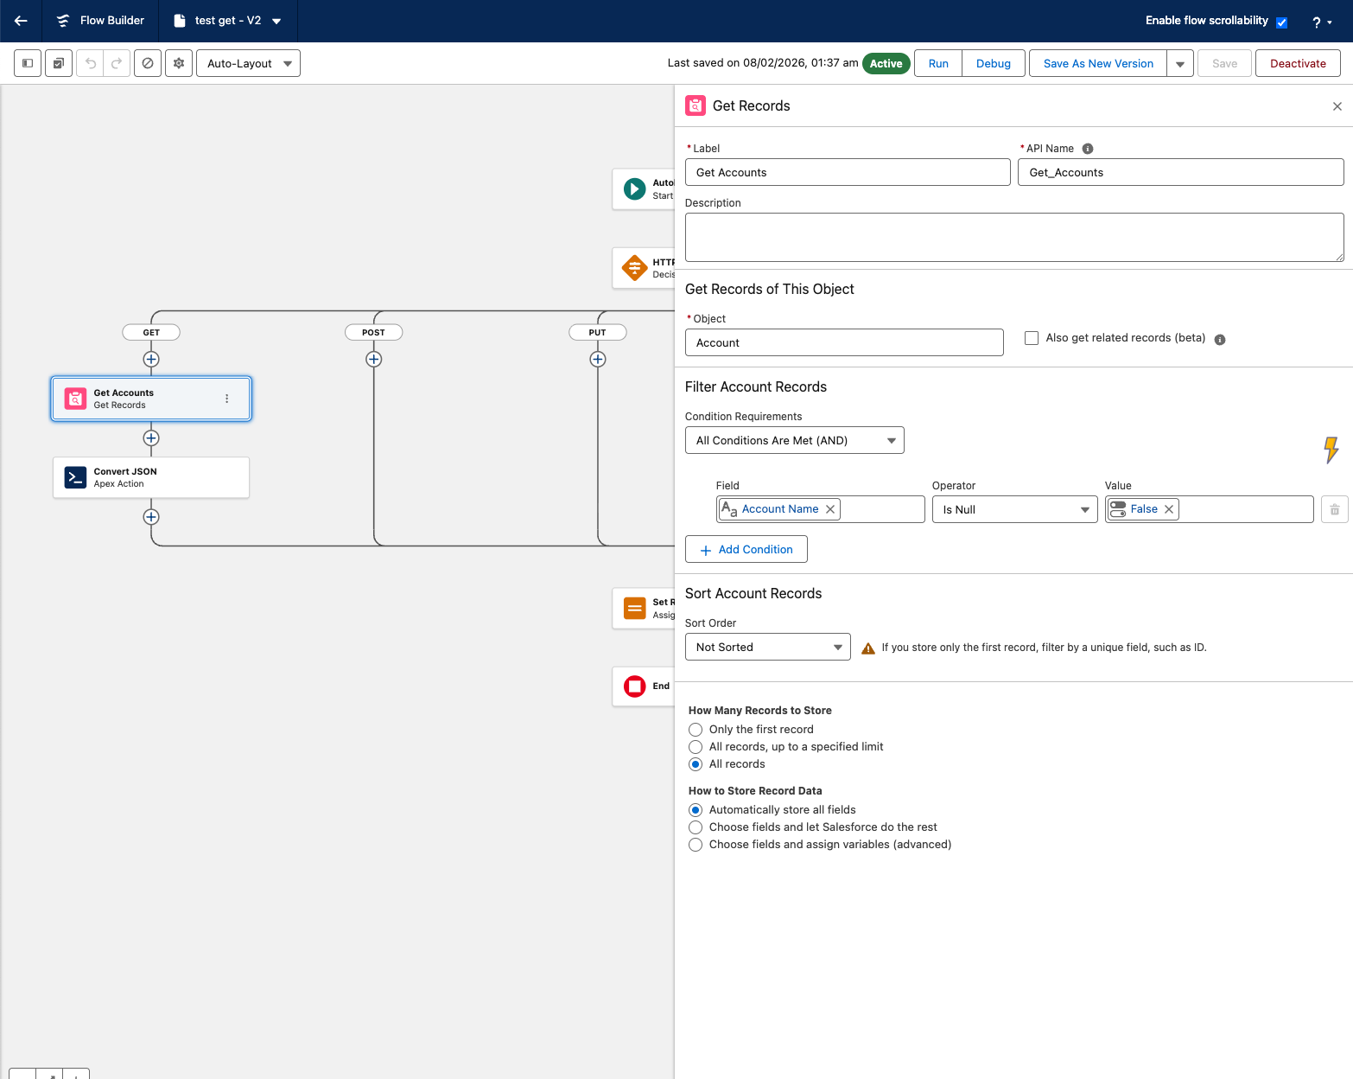Click the Description text area
1353x1079 pixels.
[1014, 238]
